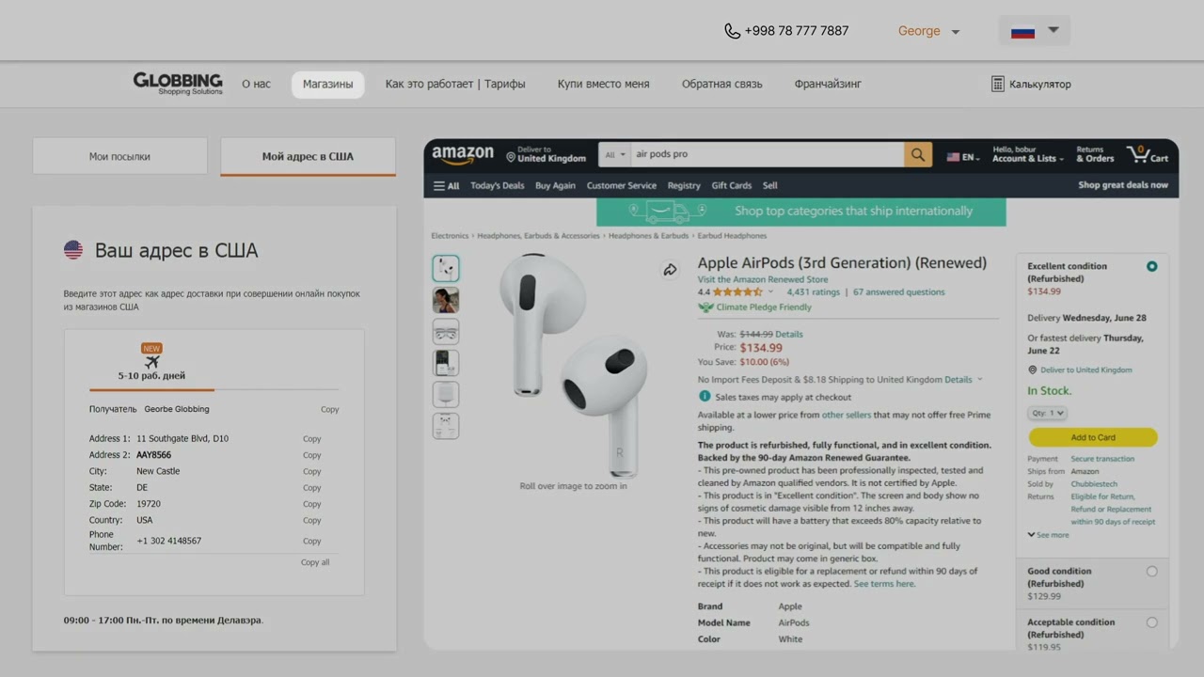Click the star rating of the product
This screenshot has height=677, width=1204.
click(x=737, y=292)
